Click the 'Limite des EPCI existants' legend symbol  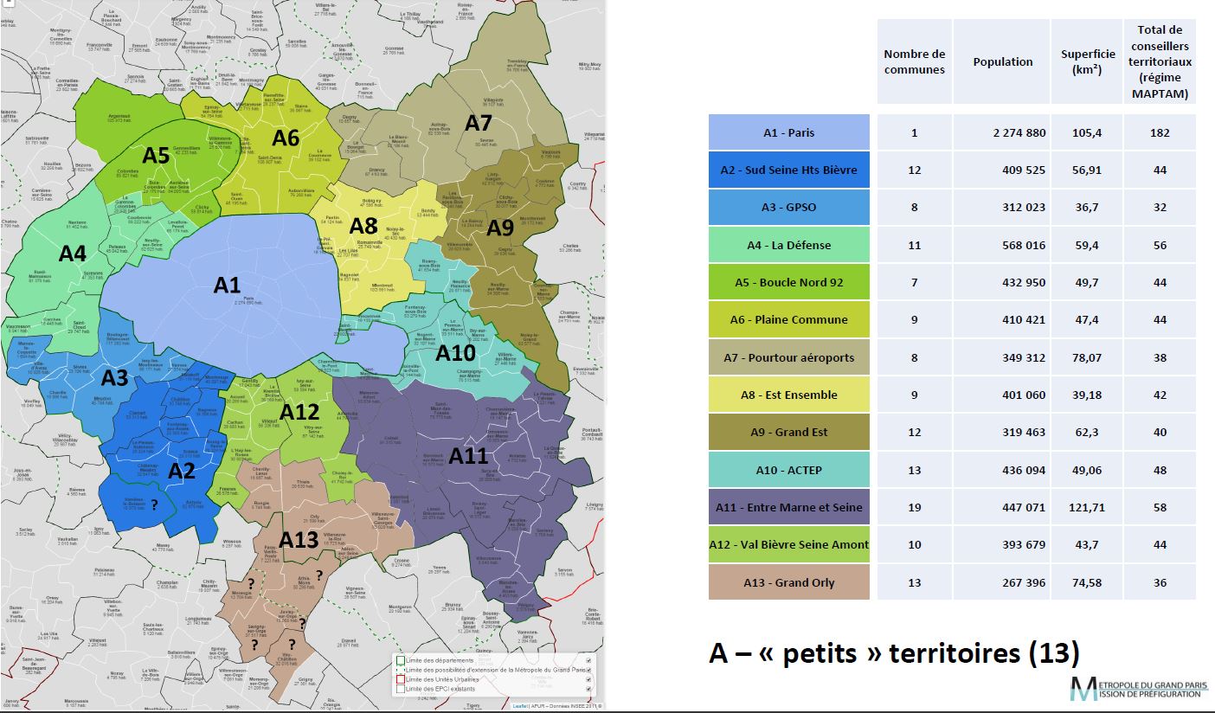(401, 689)
